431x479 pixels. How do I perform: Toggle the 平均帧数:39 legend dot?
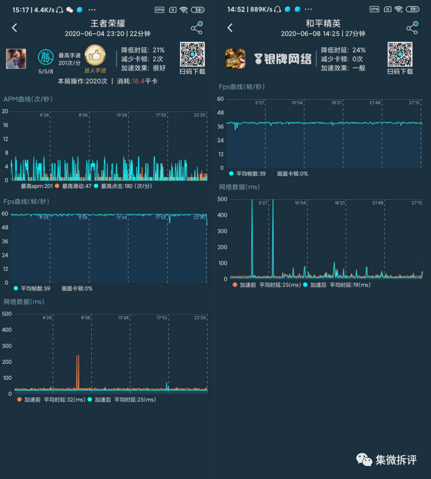pyautogui.click(x=231, y=173)
